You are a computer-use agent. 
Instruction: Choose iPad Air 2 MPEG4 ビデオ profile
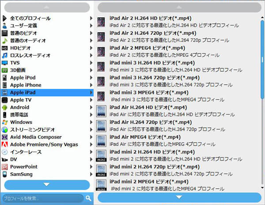178,52
